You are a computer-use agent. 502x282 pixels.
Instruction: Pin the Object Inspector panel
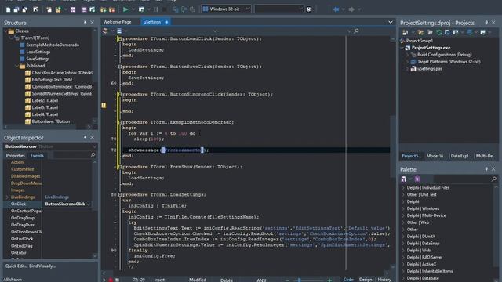(x=85, y=137)
